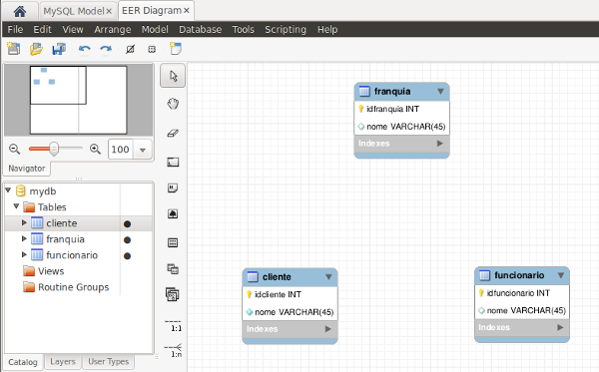Select the hand pan tool
Image resolution: width=599 pixels, height=372 pixels.
[x=173, y=104]
